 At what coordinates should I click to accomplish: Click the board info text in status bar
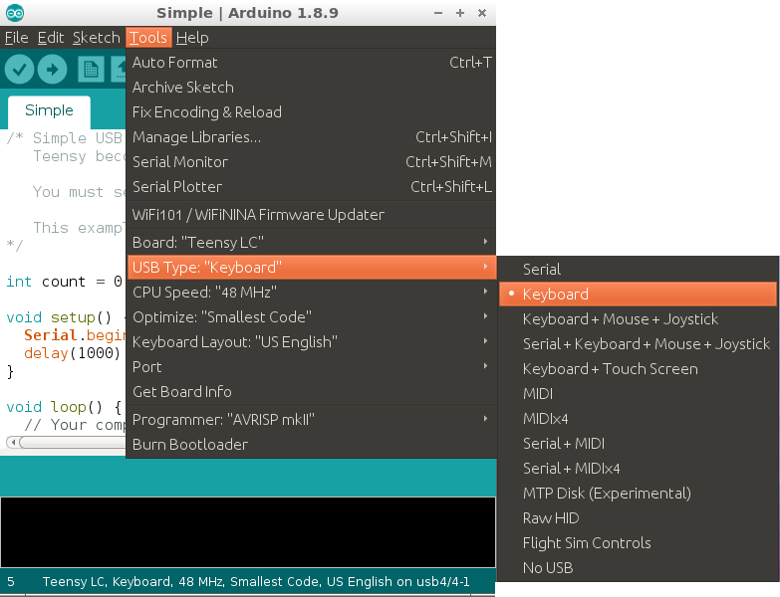click(256, 582)
